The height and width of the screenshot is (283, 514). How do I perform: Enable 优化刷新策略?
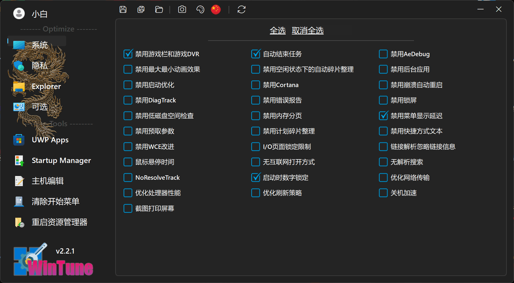click(255, 193)
